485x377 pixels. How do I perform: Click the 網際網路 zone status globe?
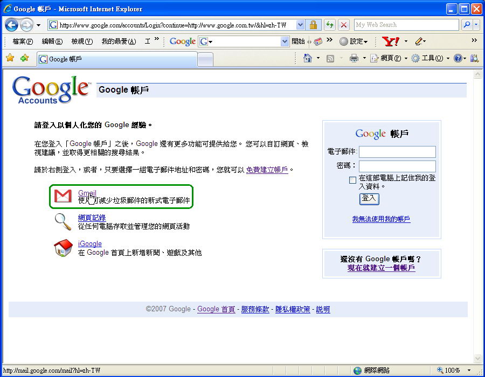pos(358,371)
